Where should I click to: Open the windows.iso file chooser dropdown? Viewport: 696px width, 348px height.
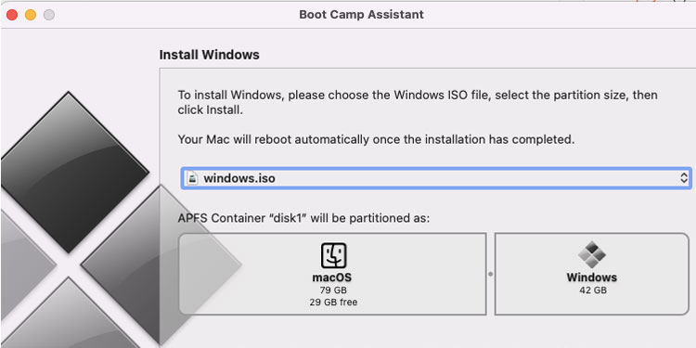(436, 178)
